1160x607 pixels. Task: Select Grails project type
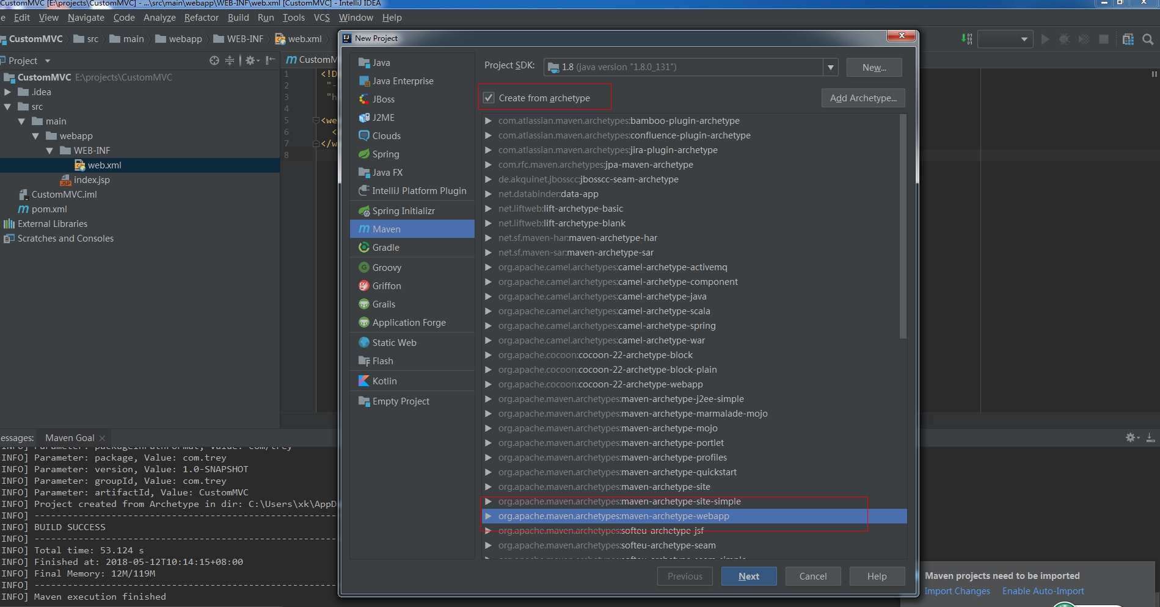tap(412, 304)
